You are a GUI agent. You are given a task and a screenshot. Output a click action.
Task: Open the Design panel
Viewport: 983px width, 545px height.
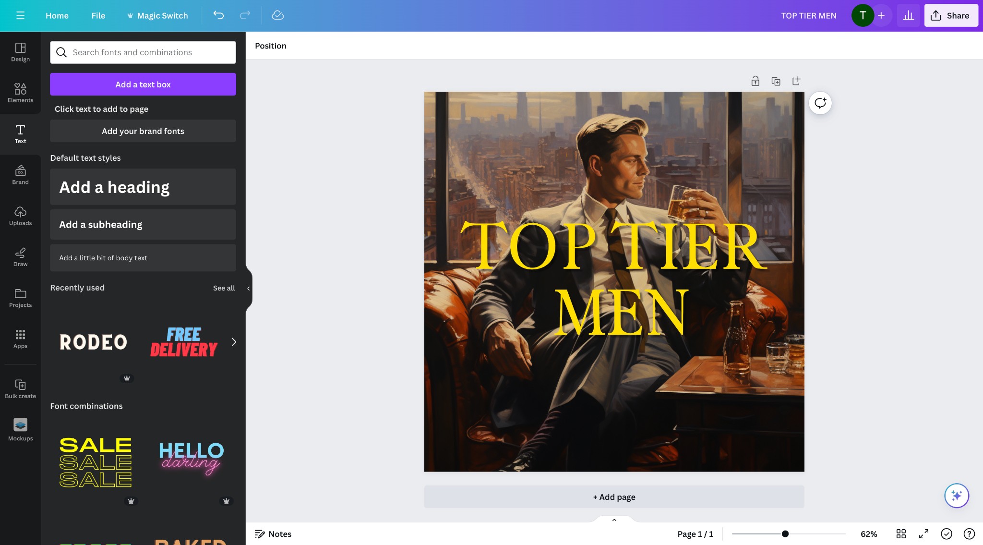click(x=20, y=52)
